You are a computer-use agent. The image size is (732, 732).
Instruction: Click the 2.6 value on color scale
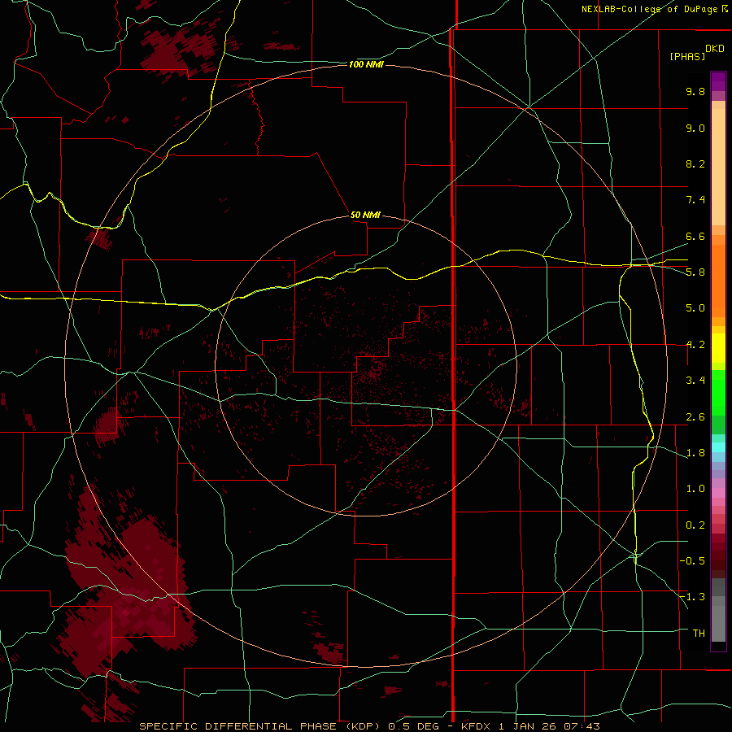point(695,417)
